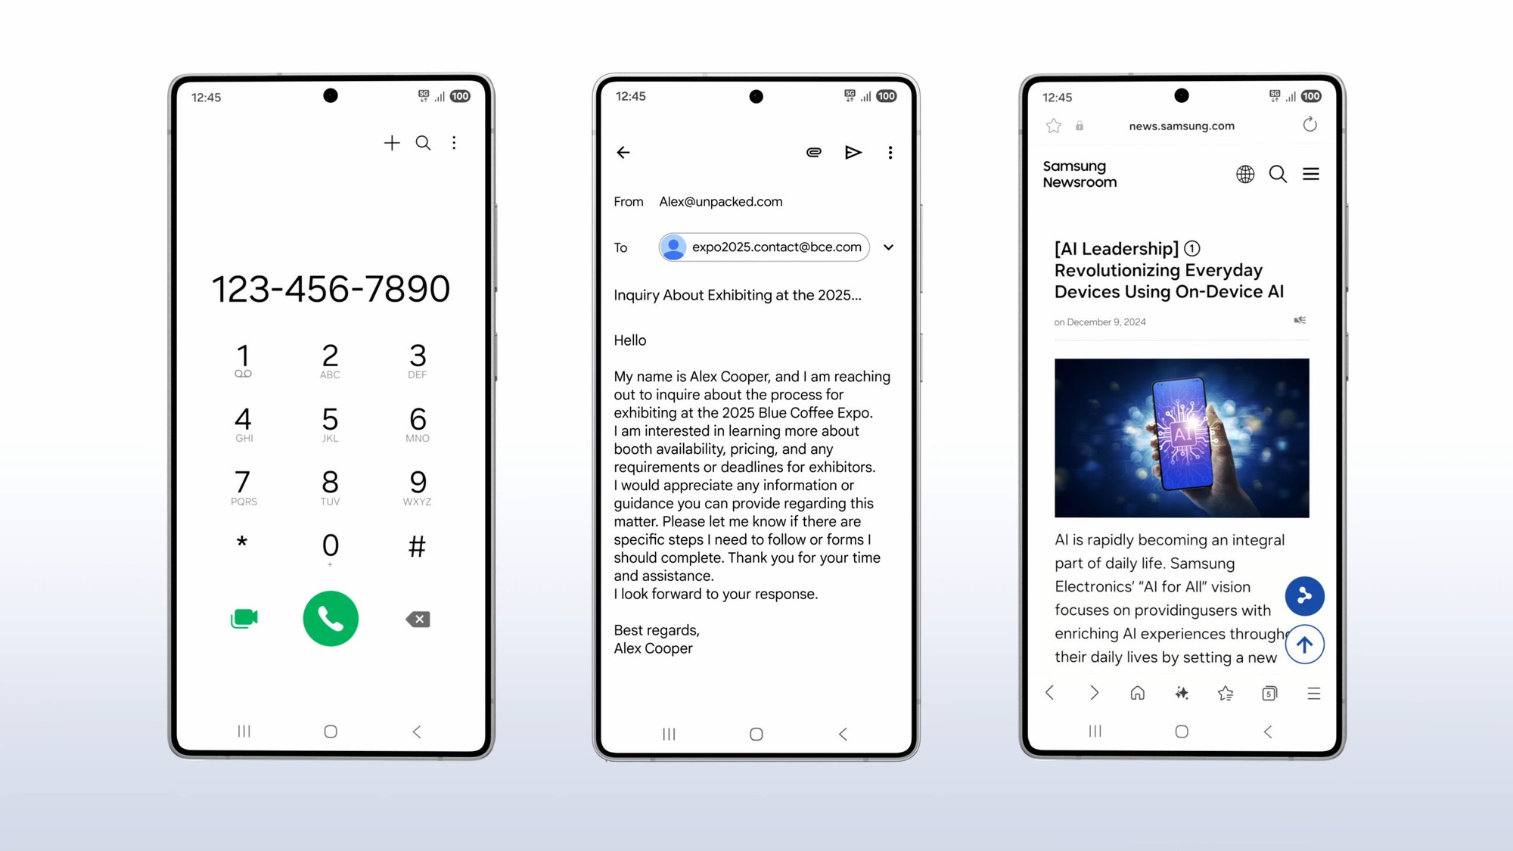The image size is (1513, 851).
Task: Tap the share icon on Samsung Newsroom
Action: tap(1304, 595)
